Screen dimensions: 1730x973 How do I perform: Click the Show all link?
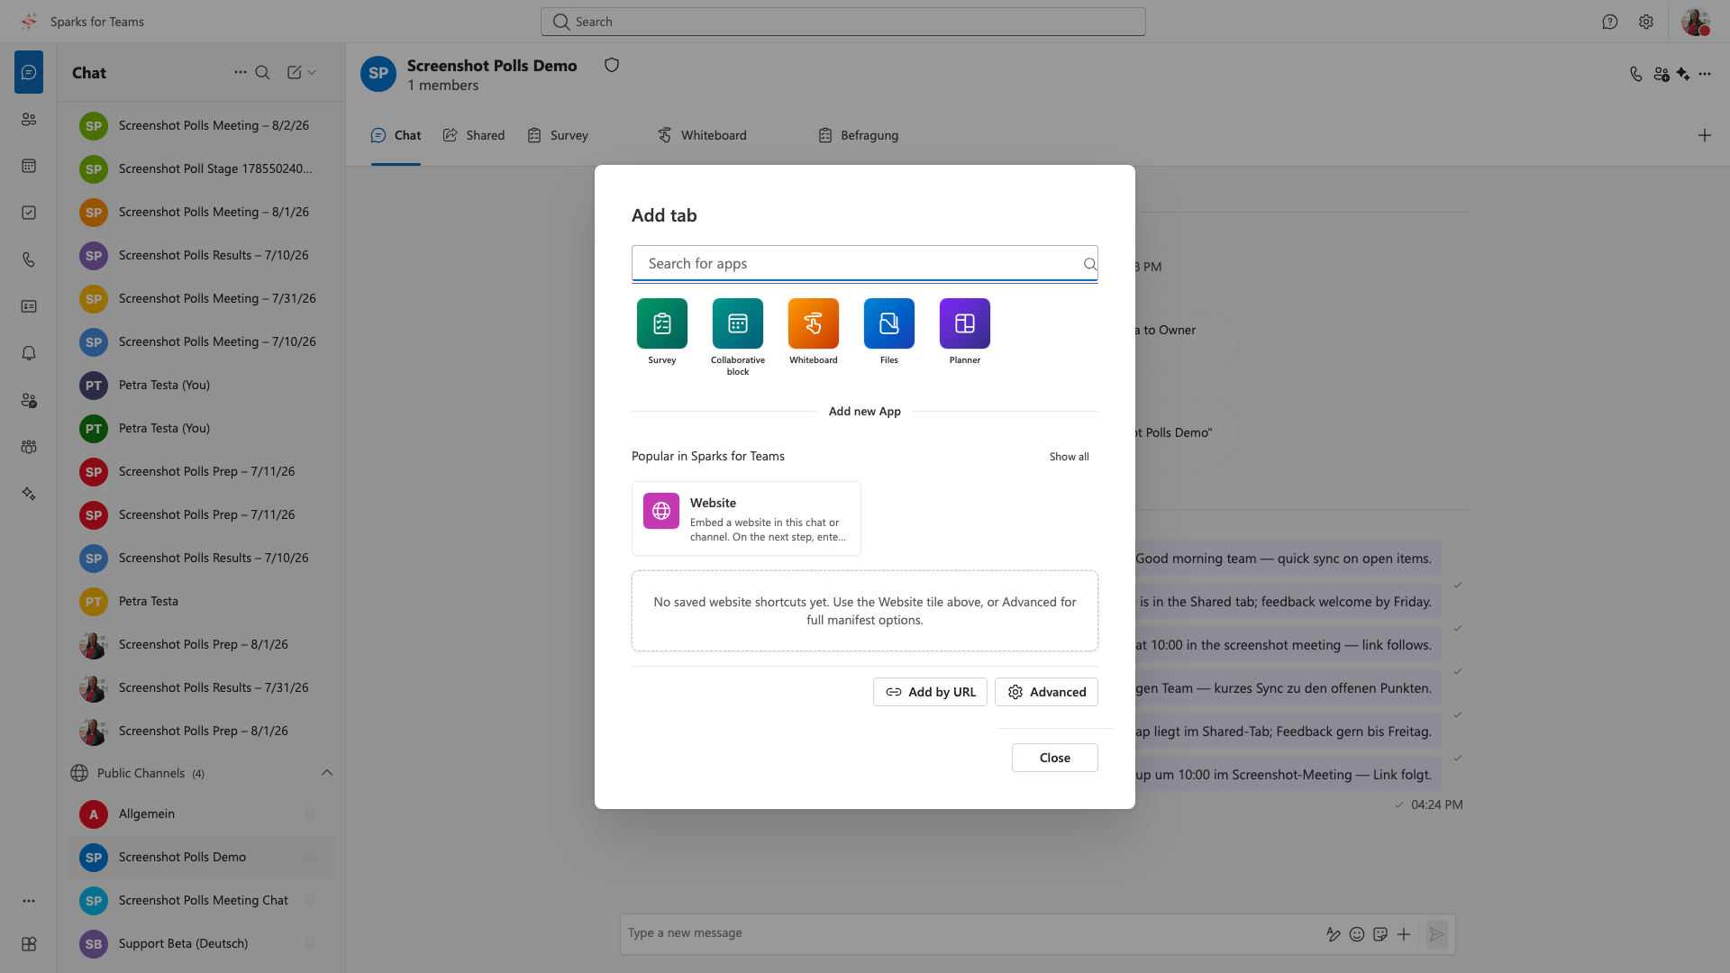pos(1069,457)
